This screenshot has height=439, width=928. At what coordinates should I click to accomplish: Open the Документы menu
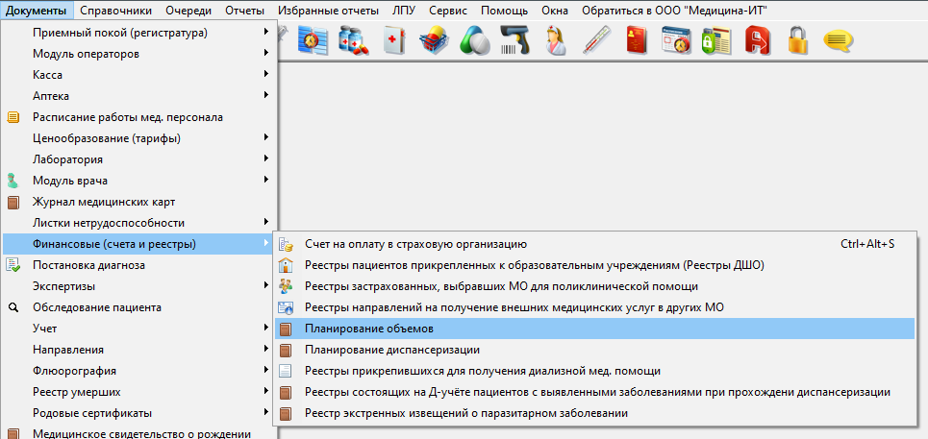point(37,10)
